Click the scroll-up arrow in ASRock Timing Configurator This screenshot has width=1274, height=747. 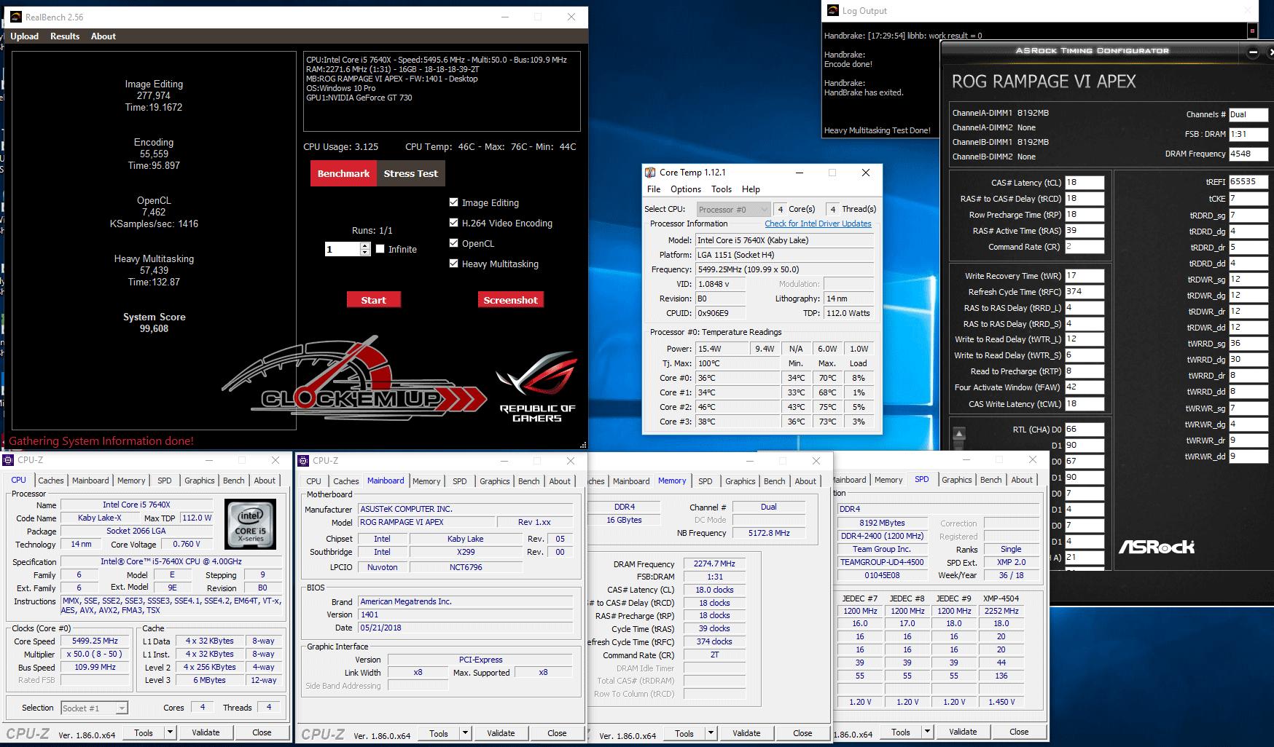click(x=959, y=434)
